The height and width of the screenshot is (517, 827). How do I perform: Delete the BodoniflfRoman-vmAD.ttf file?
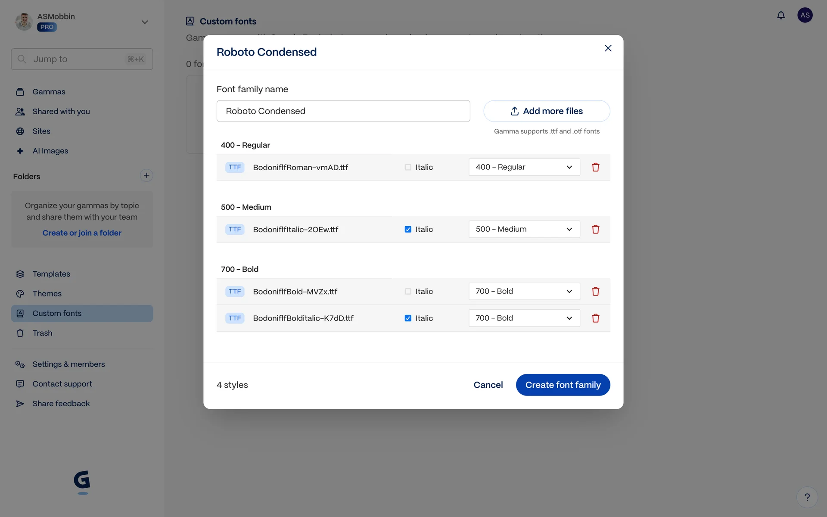pos(595,167)
